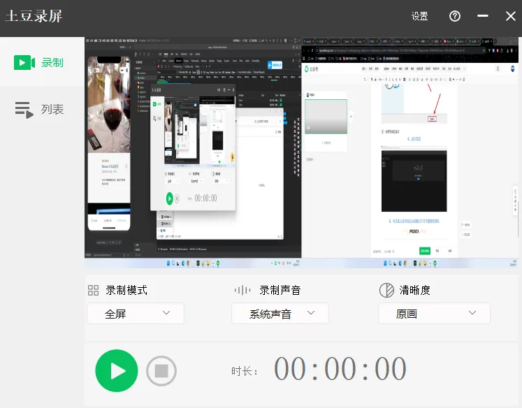
Task: Click the 00:00:00 duration timer
Action: [340, 369]
